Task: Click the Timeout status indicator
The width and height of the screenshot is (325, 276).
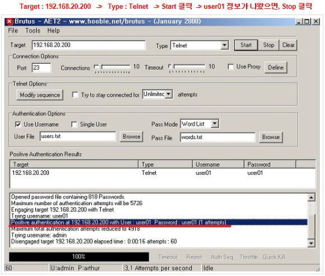Action: pyautogui.click(x=168, y=257)
